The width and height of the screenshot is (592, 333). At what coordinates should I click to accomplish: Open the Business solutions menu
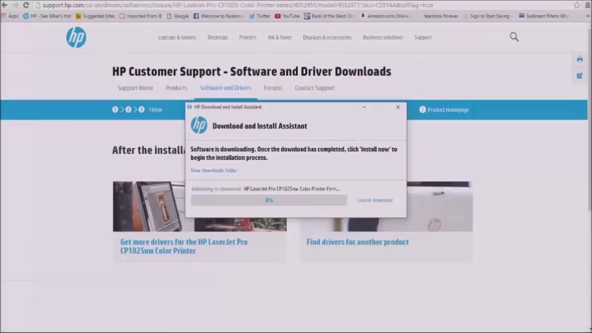pos(383,37)
